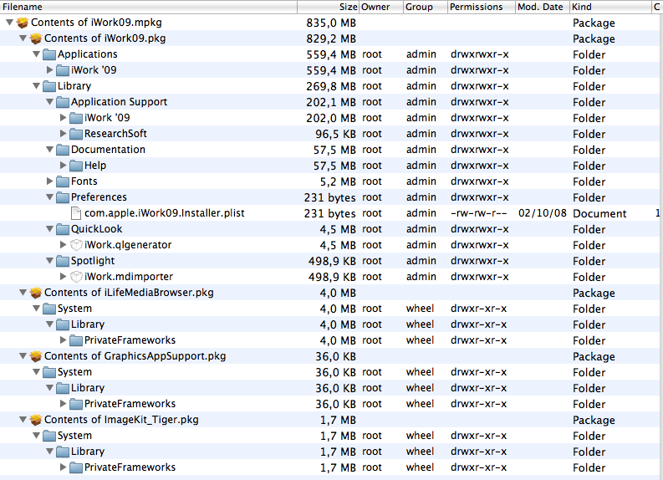The image size is (663, 480).
Task: Click the com.apple.iWork09.Installer.plist document icon
Action: pos(76,213)
